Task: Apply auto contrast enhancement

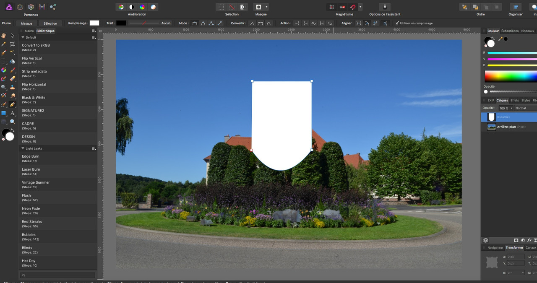Action: click(132, 7)
